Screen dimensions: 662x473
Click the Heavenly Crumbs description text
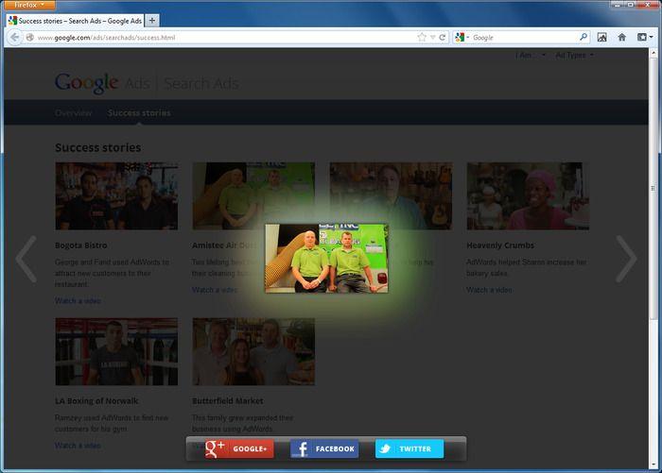click(527, 268)
